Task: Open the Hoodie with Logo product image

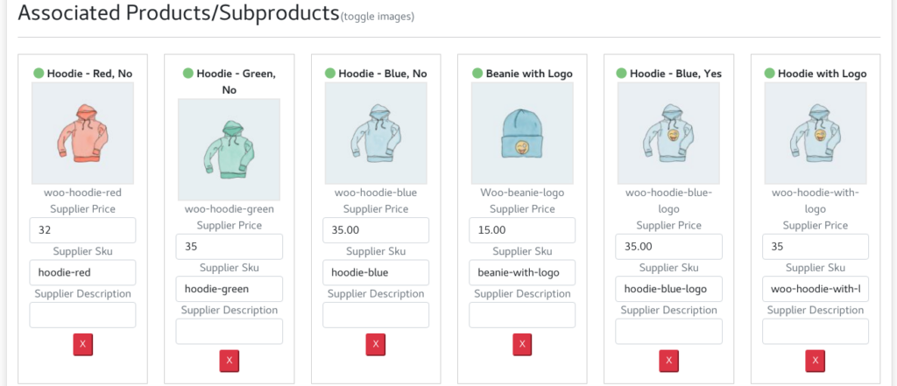Action: (x=816, y=133)
